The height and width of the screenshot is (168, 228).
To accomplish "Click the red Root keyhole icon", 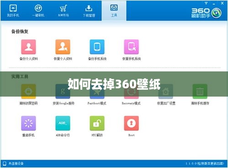I will pyautogui.click(x=132, y=123).
